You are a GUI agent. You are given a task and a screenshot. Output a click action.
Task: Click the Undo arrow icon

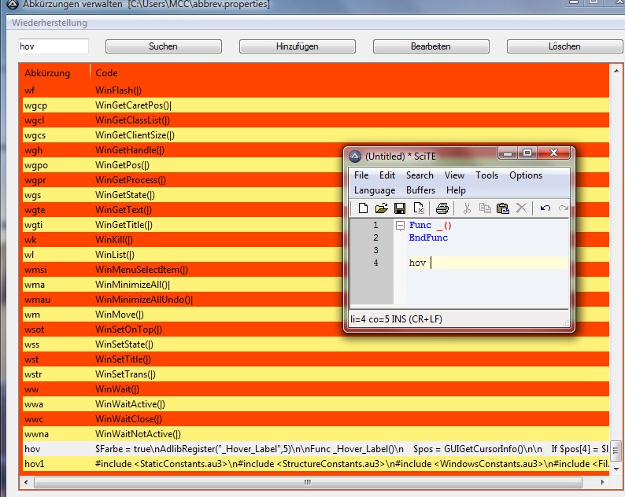[x=545, y=208]
